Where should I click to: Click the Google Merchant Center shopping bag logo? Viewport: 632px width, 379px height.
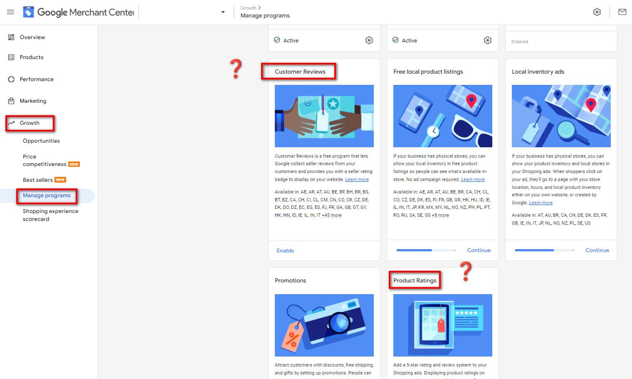pyautogui.click(x=28, y=12)
